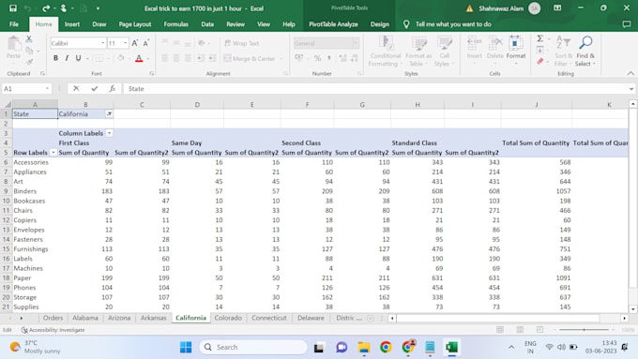Click the AutoSum sigma icon
Viewport: 638px width, 359px height.
539,39
